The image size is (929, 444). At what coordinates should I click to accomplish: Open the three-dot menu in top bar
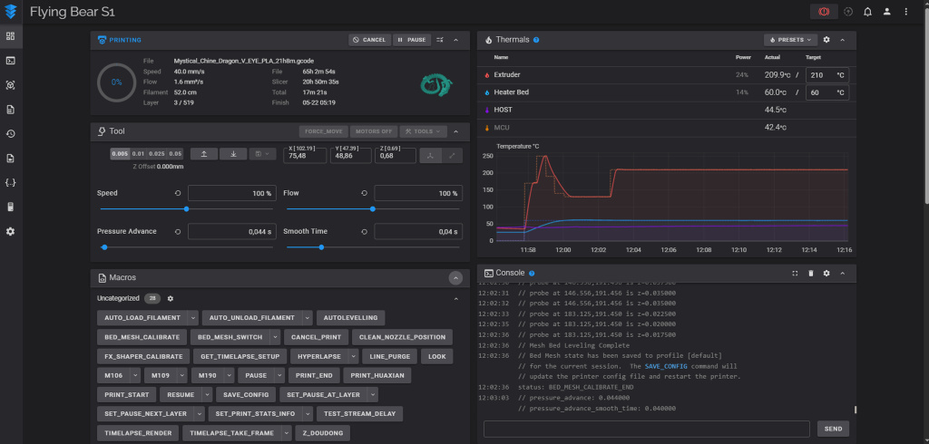click(905, 12)
